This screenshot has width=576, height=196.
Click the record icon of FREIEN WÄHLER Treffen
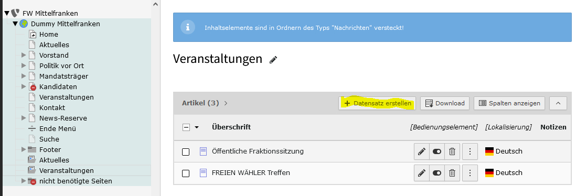(203, 172)
